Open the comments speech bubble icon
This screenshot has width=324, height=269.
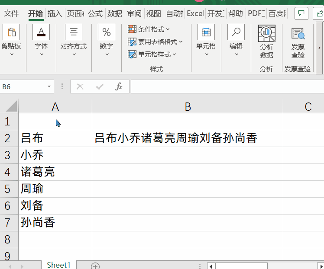[301, 13]
